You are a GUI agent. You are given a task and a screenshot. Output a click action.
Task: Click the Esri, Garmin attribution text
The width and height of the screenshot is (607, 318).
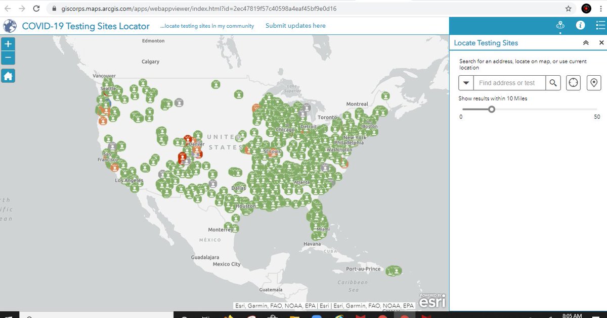[324, 305]
